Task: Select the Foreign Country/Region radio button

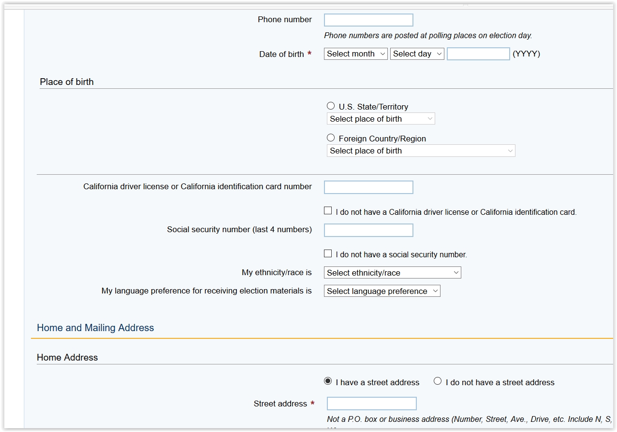Action: click(331, 138)
